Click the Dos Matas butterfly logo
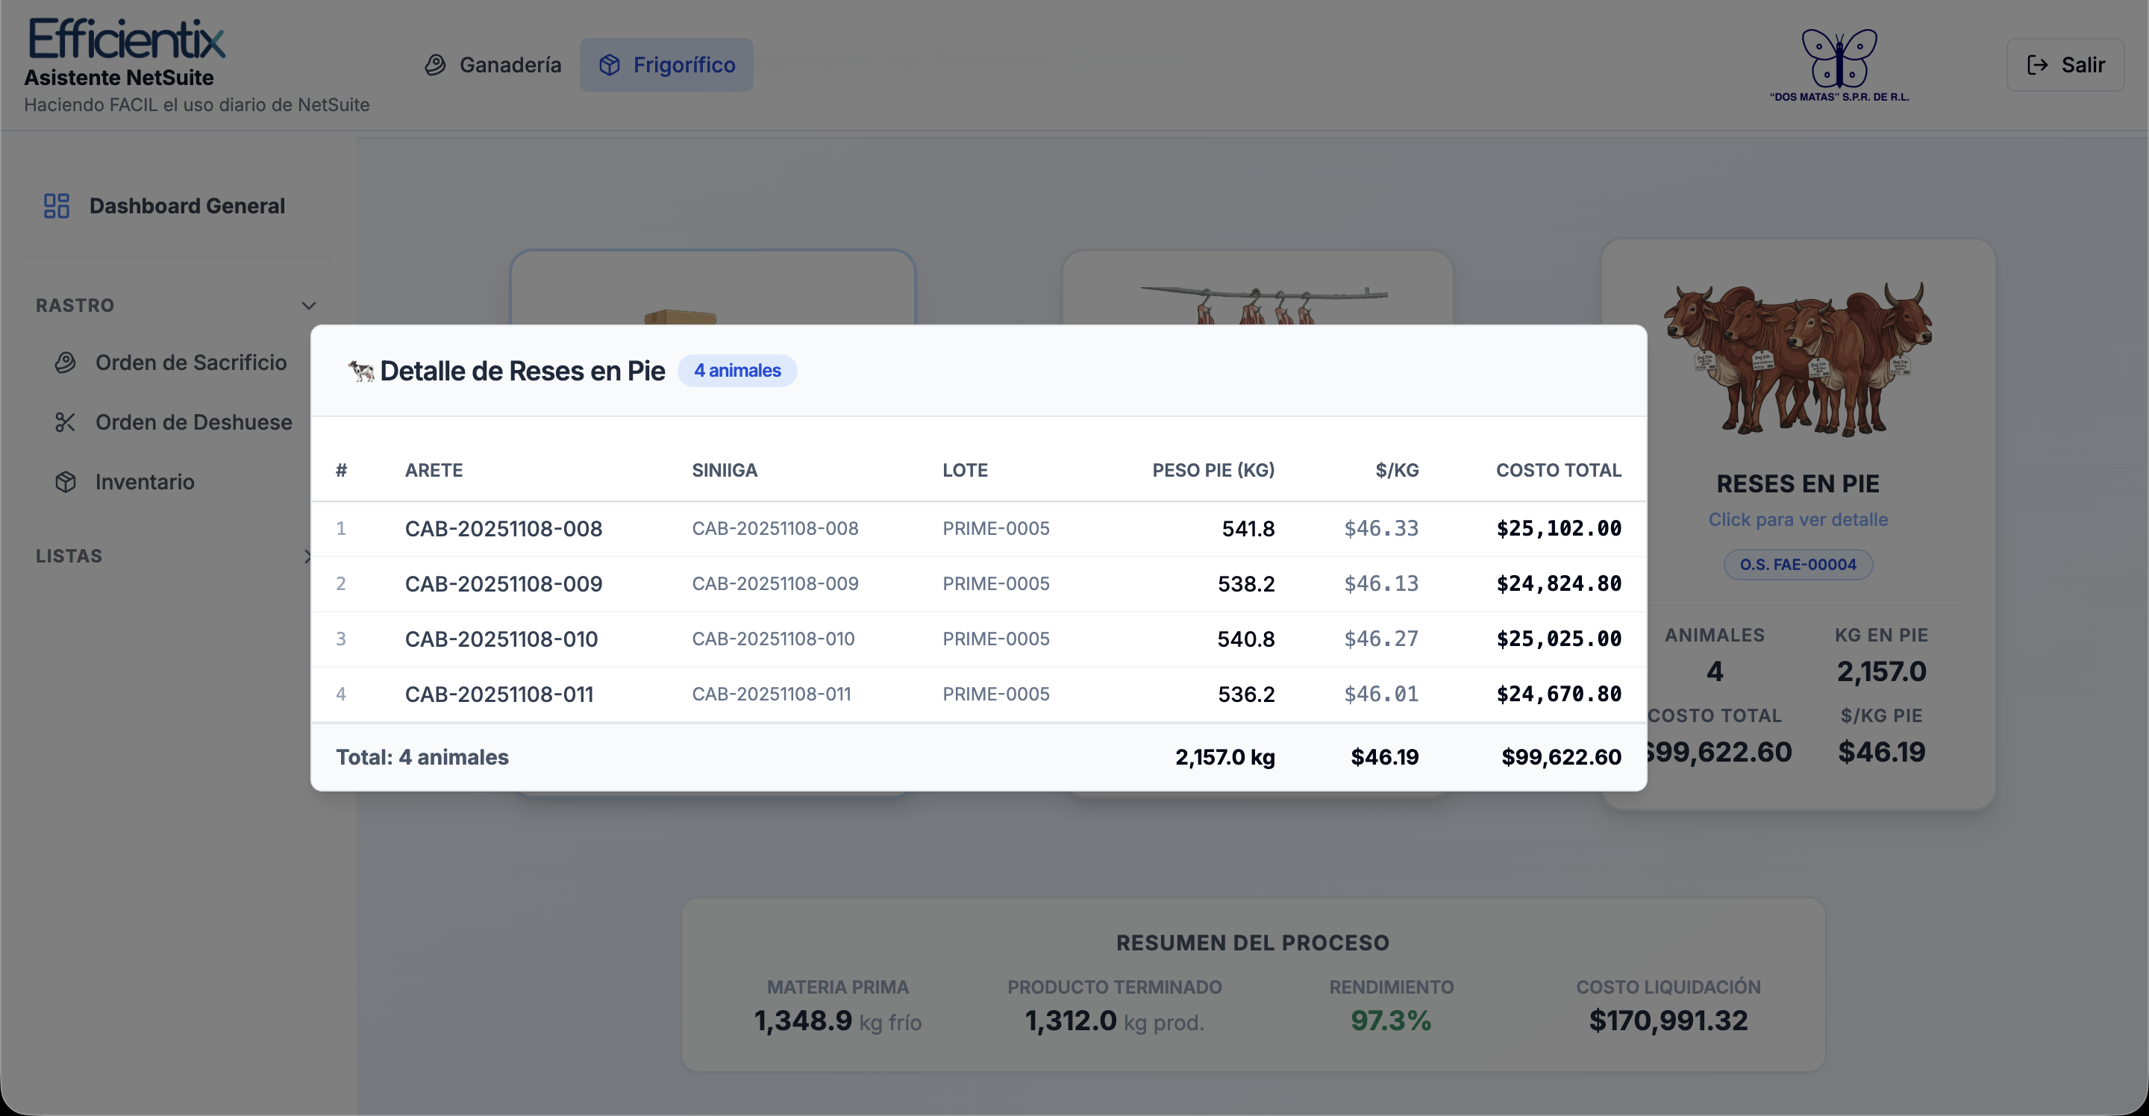The height and width of the screenshot is (1116, 2149). (1839, 65)
